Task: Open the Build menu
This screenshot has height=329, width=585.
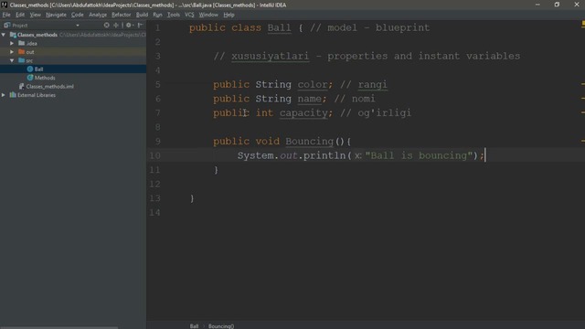Action: click(142, 15)
